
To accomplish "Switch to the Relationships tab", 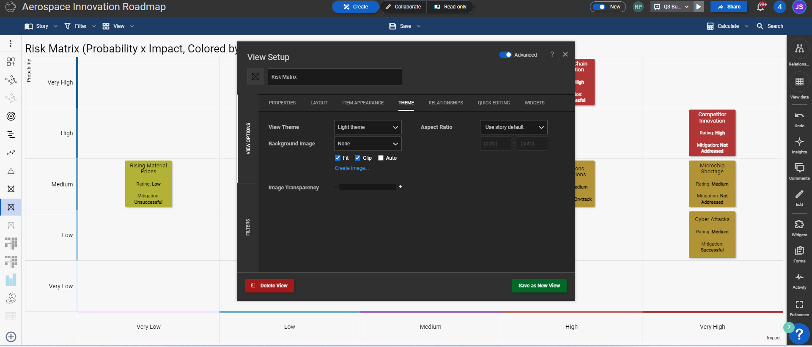I will coord(446,103).
